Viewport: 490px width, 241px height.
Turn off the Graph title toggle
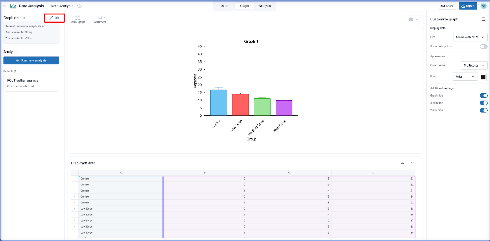(x=483, y=96)
